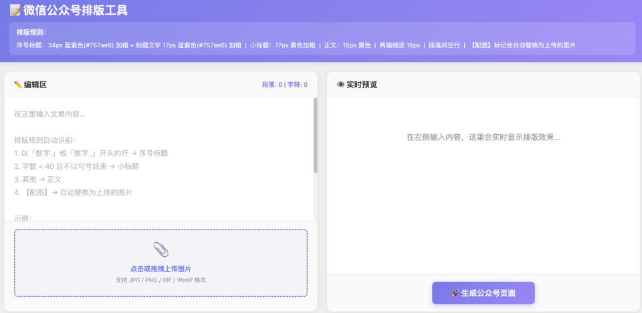Click inside the article text editor area

(159, 160)
